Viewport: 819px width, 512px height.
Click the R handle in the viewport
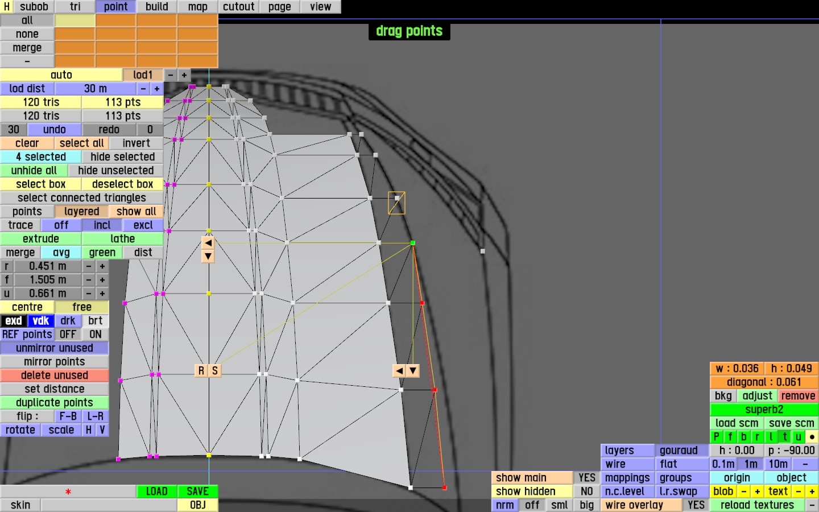pos(201,371)
